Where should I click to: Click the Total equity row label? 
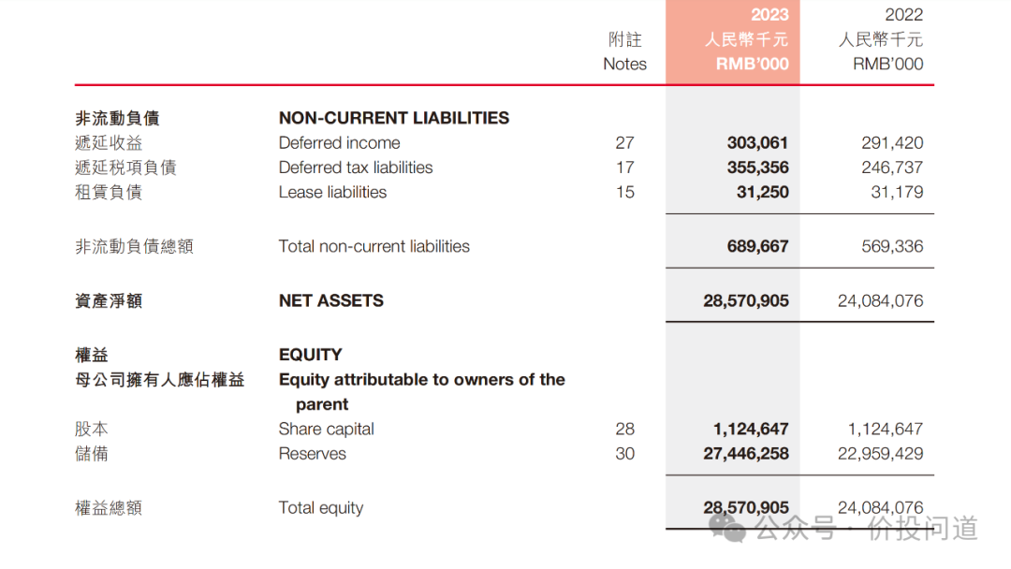click(321, 508)
